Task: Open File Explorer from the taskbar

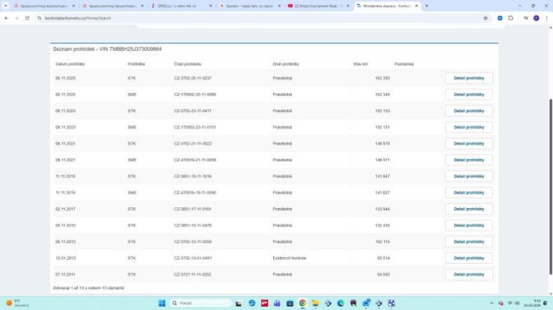Action: tap(315, 303)
